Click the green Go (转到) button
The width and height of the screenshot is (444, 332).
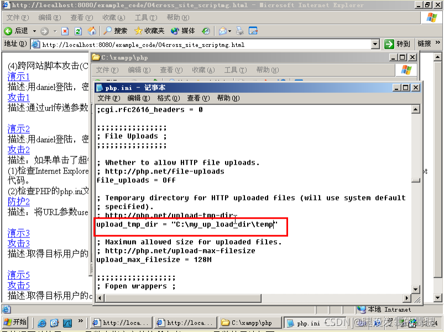(x=398, y=44)
